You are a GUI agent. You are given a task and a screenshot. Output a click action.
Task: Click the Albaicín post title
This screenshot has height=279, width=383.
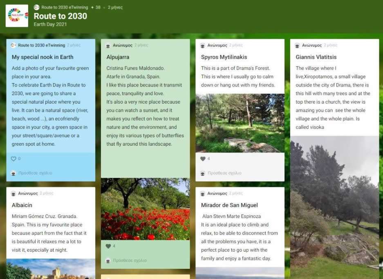[22, 205]
